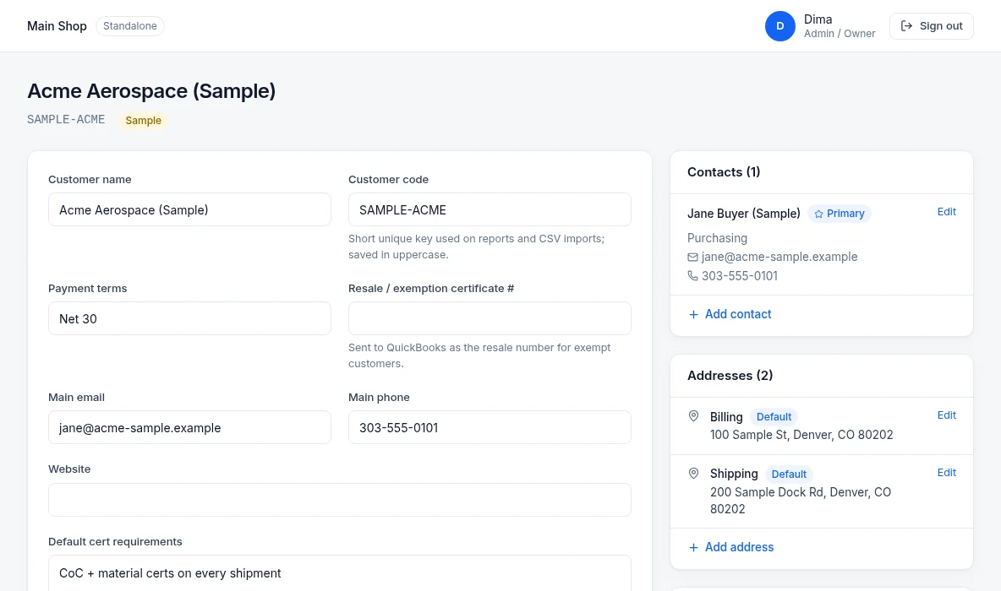Click the Admin / Owner role label
1001x591 pixels.
point(840,34)
